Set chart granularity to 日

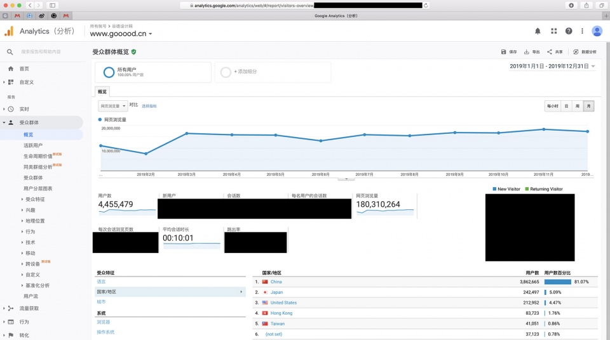(x=566, y=106)
